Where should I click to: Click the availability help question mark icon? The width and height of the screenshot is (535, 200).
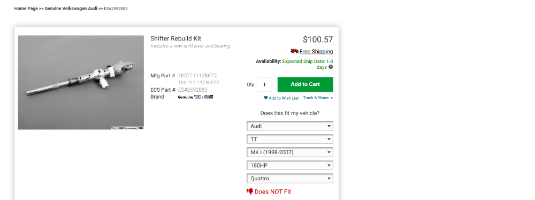pos(331,67)
